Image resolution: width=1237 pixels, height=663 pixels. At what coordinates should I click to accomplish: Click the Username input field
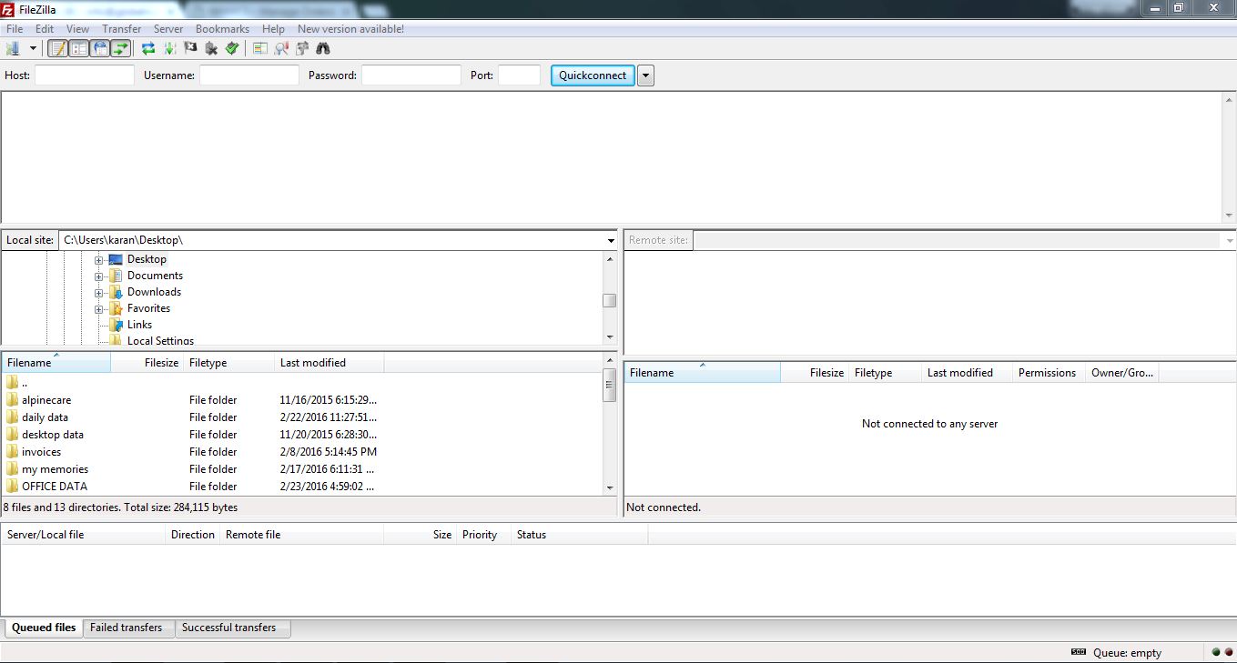pos(249,75)
